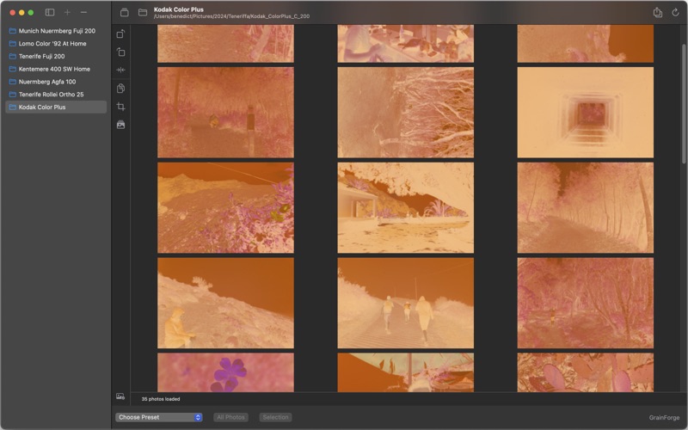Click the stacked tray icon in header
688x430 pixels.
[125, 12]
